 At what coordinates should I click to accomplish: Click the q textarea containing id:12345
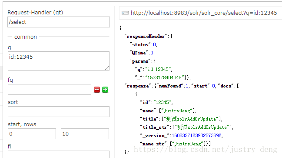click(x=59, y=61)
